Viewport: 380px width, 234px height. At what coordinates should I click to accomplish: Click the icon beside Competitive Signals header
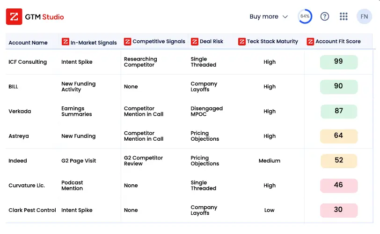(x=127, y=42)
